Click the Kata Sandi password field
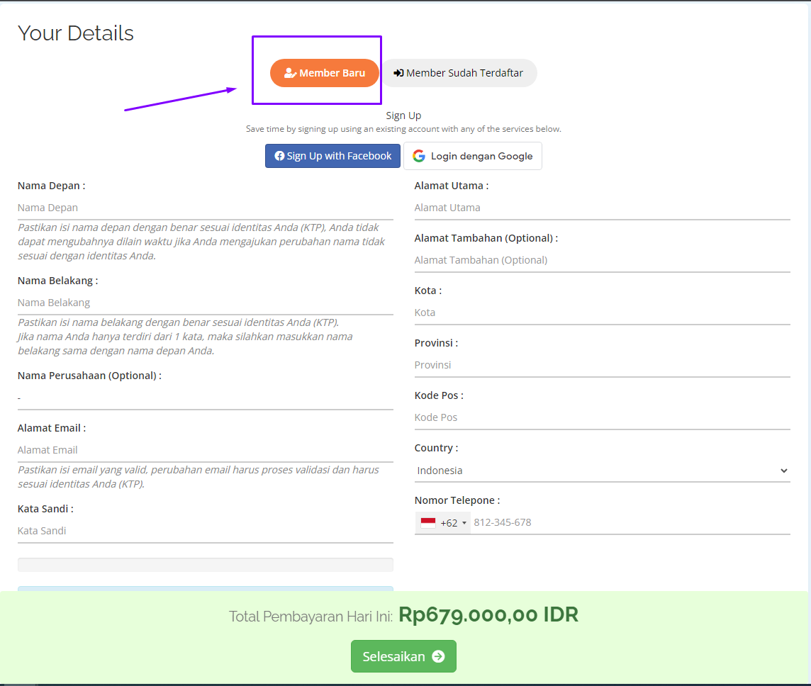This screenshot has width=811, height=686. (x=205, y=531)
